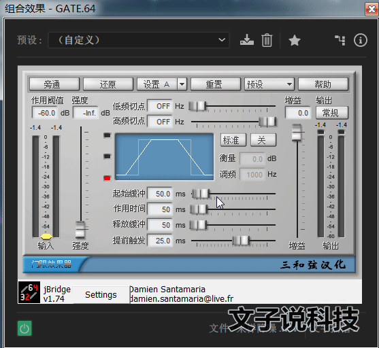
Task: Click the 关 off button
Action: coord(263,140)
